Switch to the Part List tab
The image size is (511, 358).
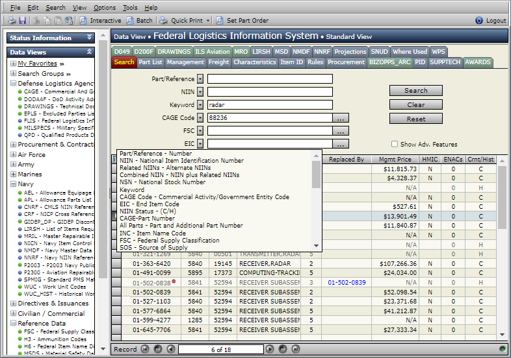click(150, 62)
